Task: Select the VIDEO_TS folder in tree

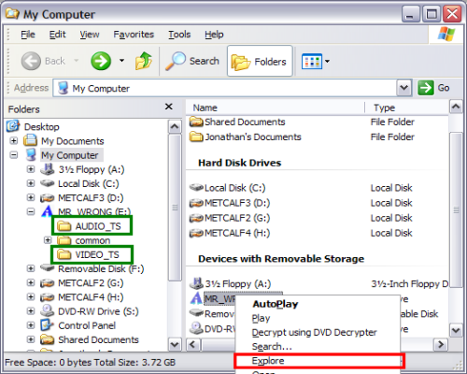Action: click(92, 254)
